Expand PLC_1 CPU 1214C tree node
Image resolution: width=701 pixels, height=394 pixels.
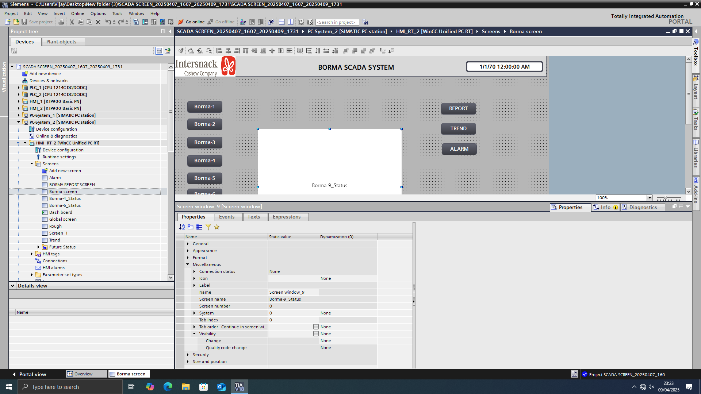tap(19, 88)
